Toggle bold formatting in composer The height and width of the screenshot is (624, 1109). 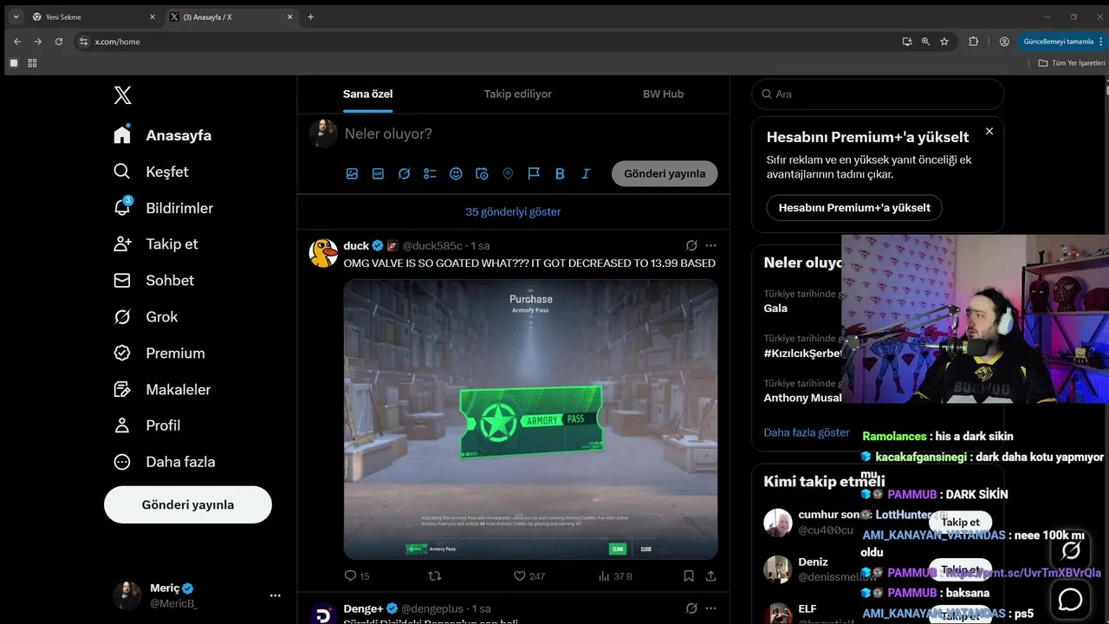click(x=560, y=174)
